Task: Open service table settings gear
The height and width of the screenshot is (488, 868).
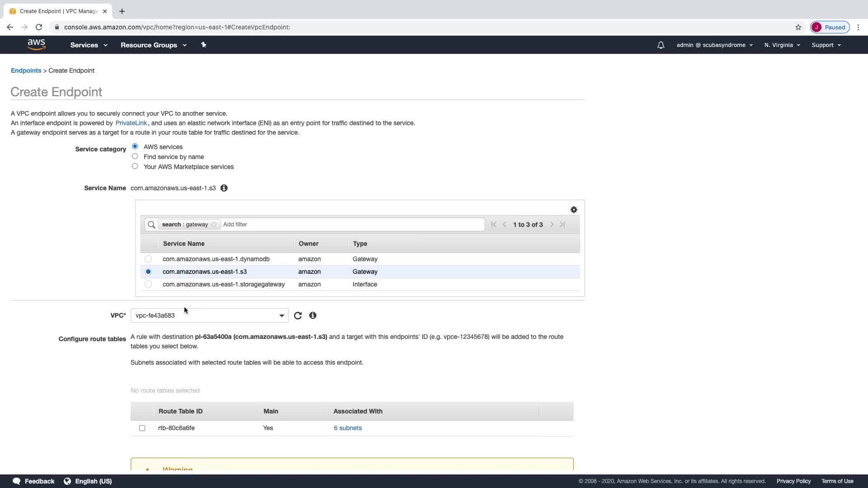Action: pos(574,210)
